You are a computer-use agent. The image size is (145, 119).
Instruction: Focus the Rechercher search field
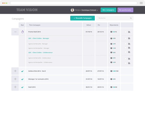pyautogui.click(x=115, y=18)
